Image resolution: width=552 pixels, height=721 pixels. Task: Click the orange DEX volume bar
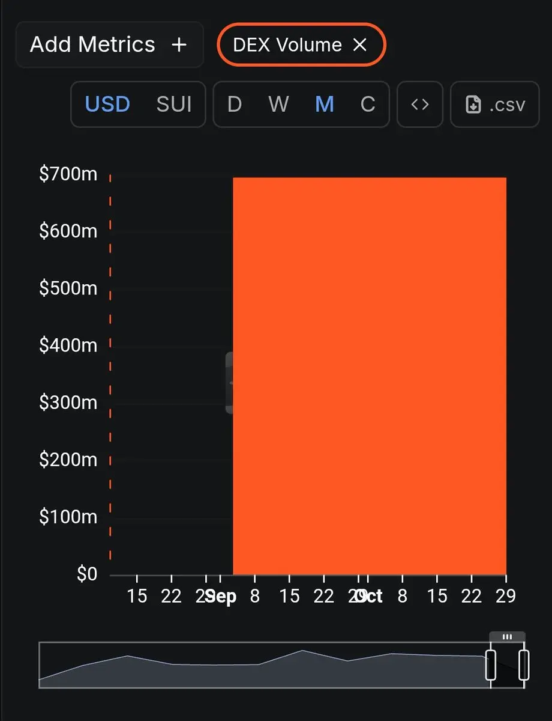tap(370, 376)
